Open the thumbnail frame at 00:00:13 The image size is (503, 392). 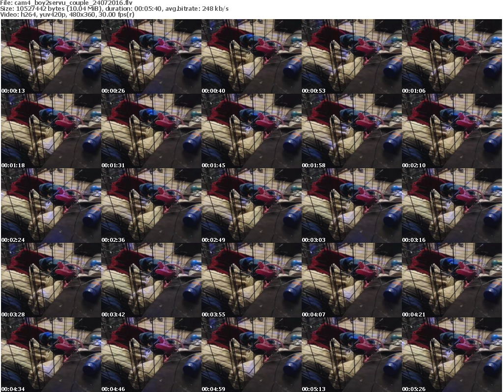point(51,56)
